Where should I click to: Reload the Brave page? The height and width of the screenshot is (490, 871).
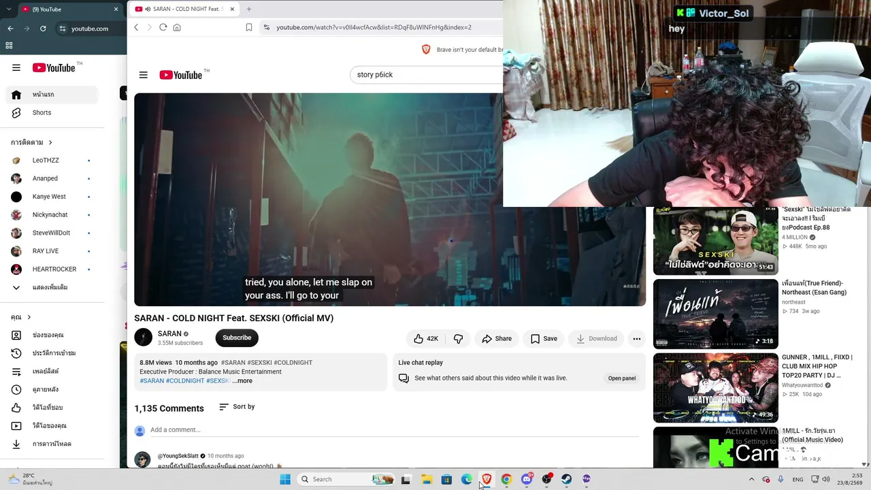pos(163,27)
